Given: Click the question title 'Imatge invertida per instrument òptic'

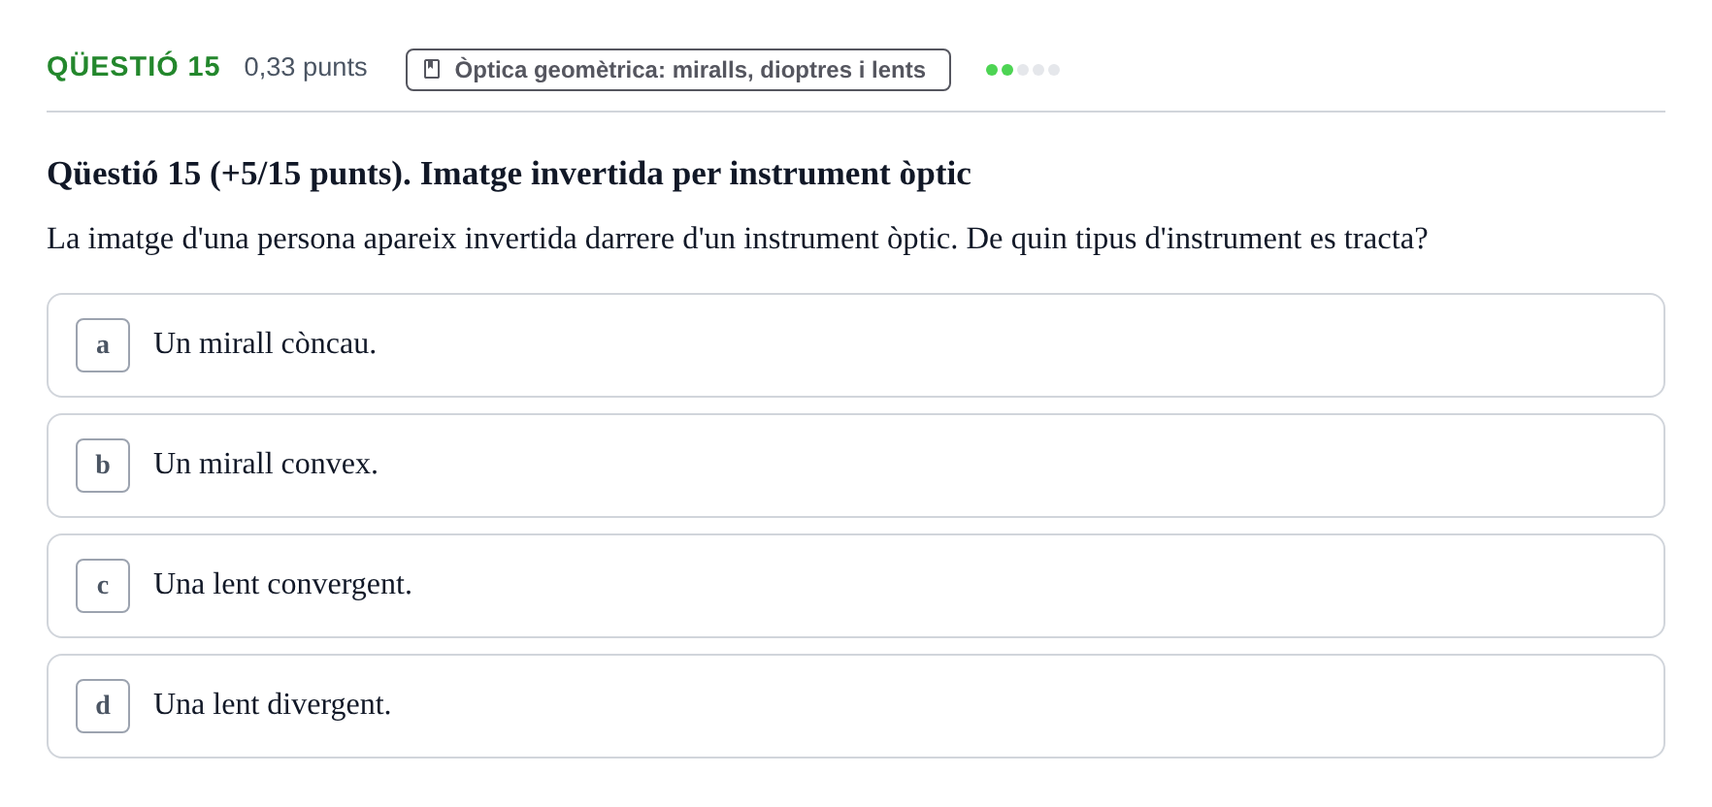Looking at the screenshot, I should [695, 174].
